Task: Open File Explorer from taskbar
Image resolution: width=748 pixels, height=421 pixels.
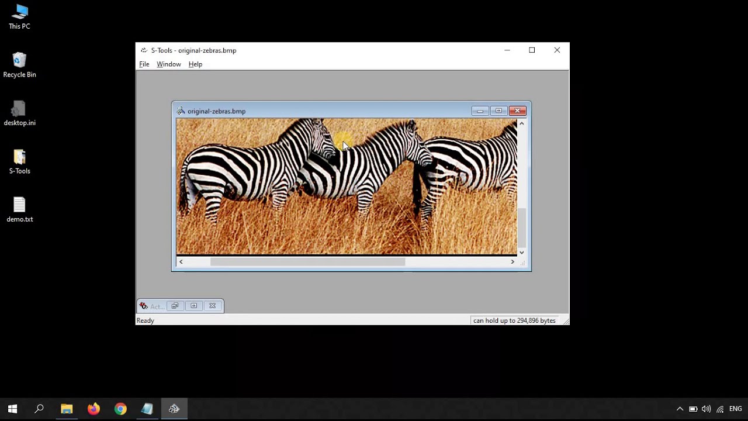Action: tap(67, 409)
